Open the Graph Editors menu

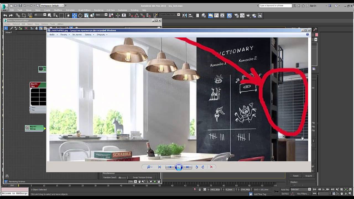point(84,10)
